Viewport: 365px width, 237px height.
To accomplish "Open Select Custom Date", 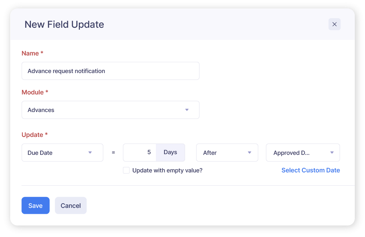I will [x=310, y=170].
